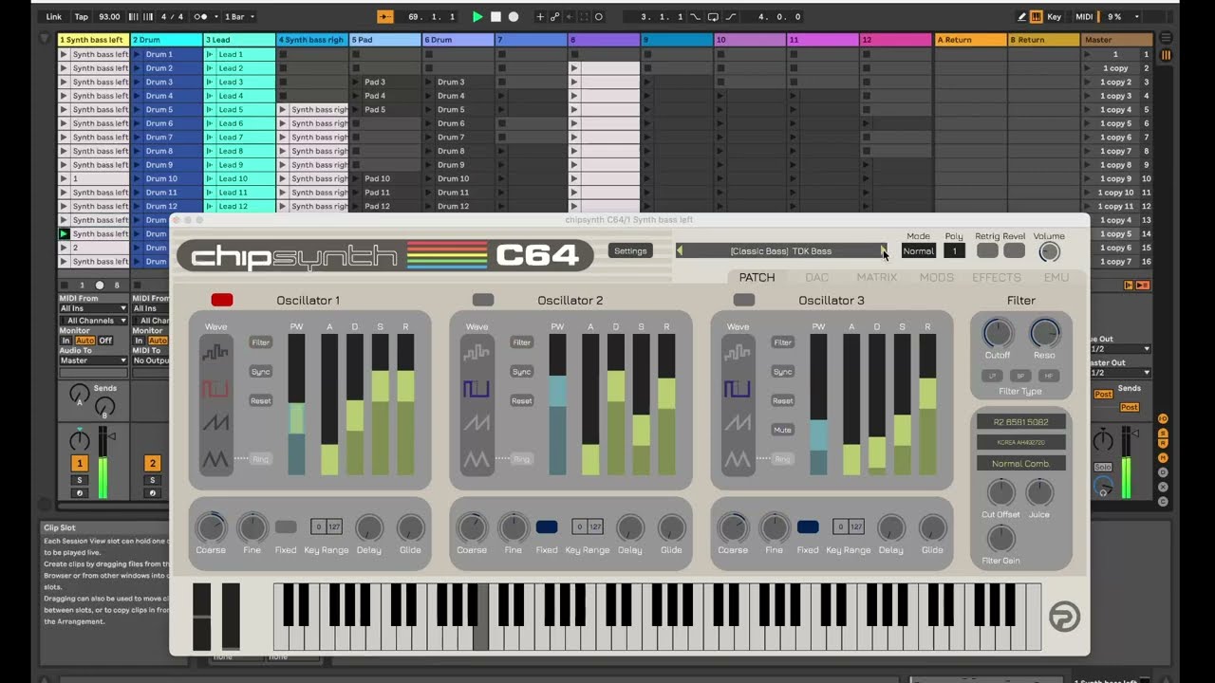Select noise waveform for Oscillator 2
The height and width of the screenshot is (683, 1215).
click(477, 353)
